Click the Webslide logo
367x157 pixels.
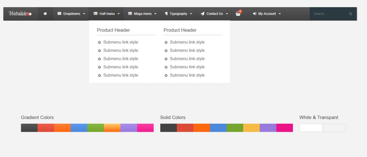coord(20,14)
